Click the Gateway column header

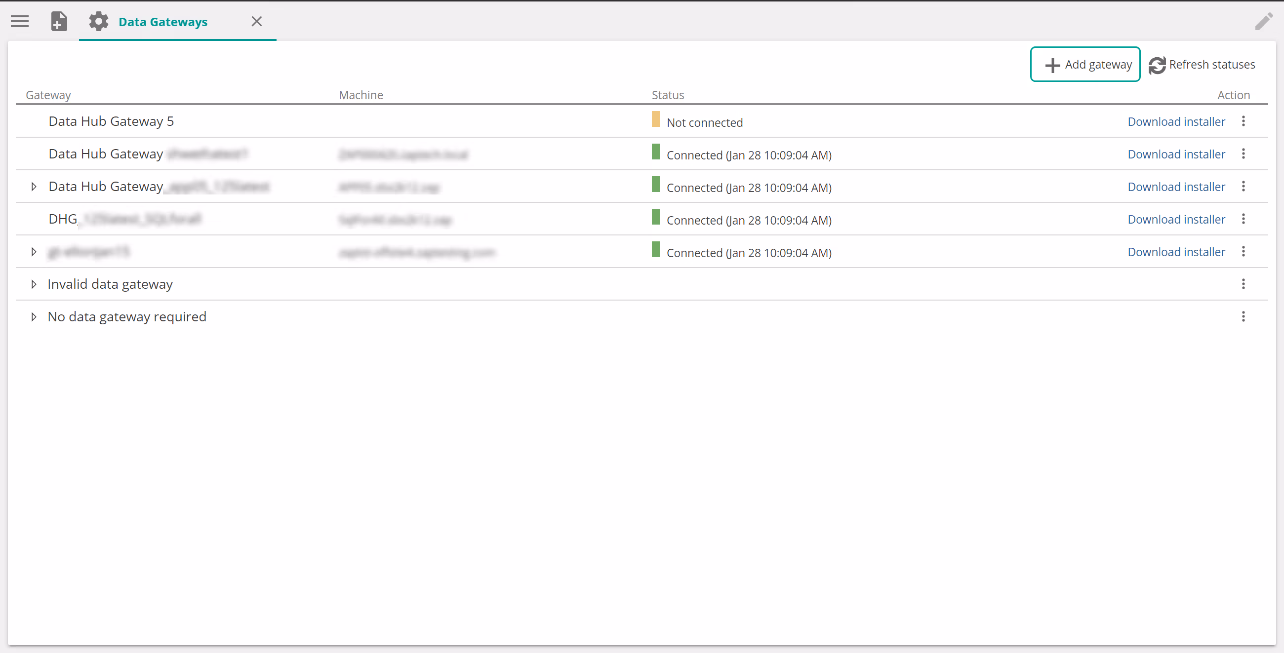click(x=48, y=95)
